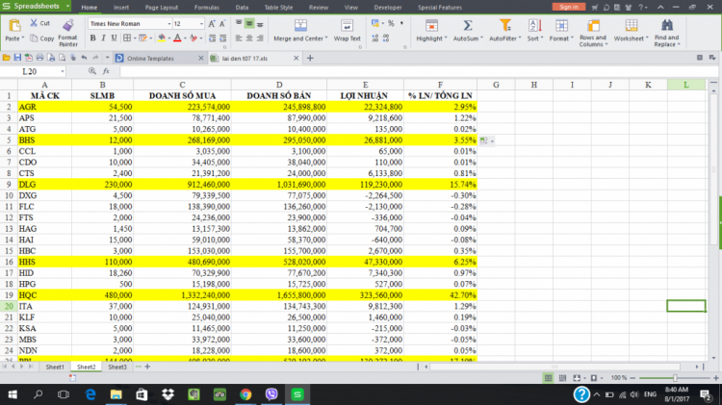This screenshot has height=405, width=722.
Task: Select column L header
Action: 686,85
